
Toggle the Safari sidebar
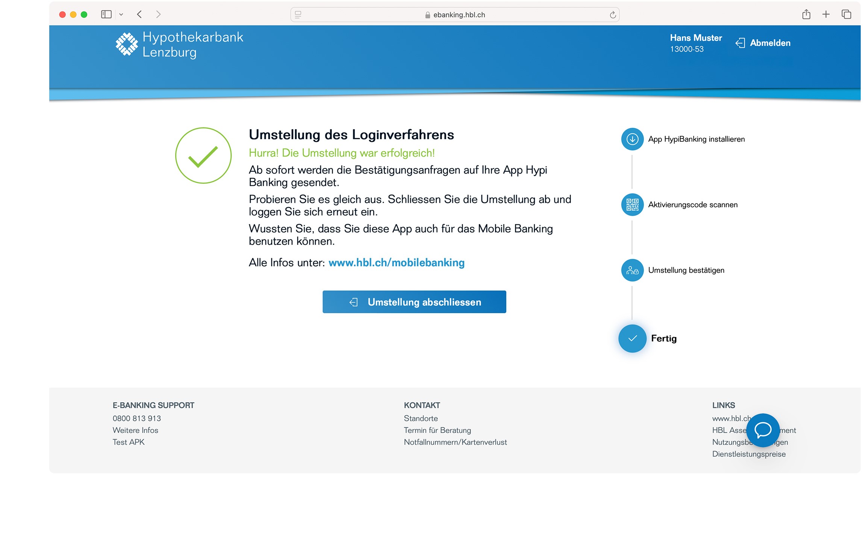click(x=106, y=14)
